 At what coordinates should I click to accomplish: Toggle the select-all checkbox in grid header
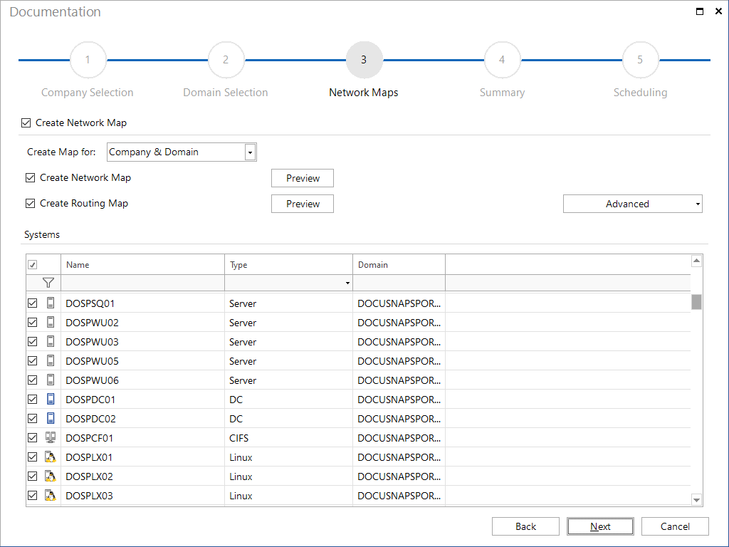pyautogui.click(x=33, y=265)
